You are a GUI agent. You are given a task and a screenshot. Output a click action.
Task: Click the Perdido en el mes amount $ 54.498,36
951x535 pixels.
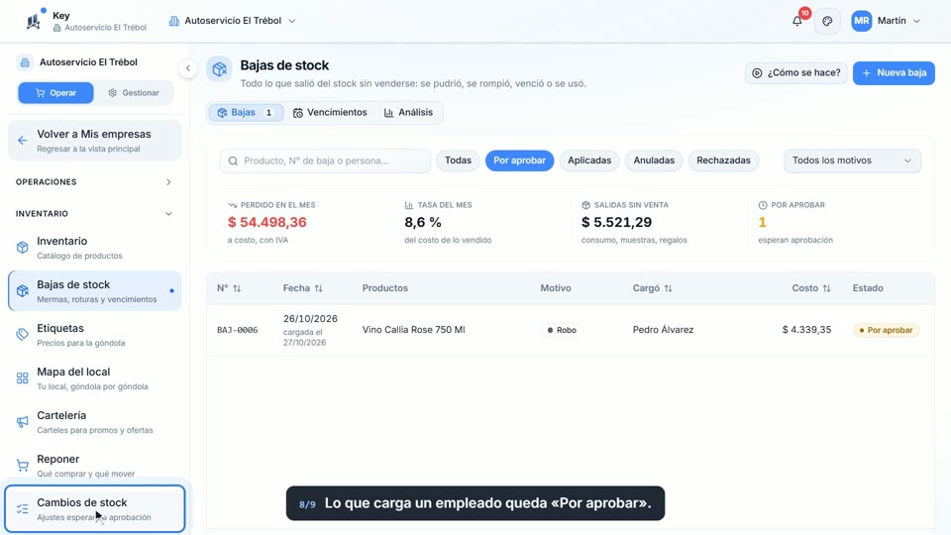tap(266, 223)
